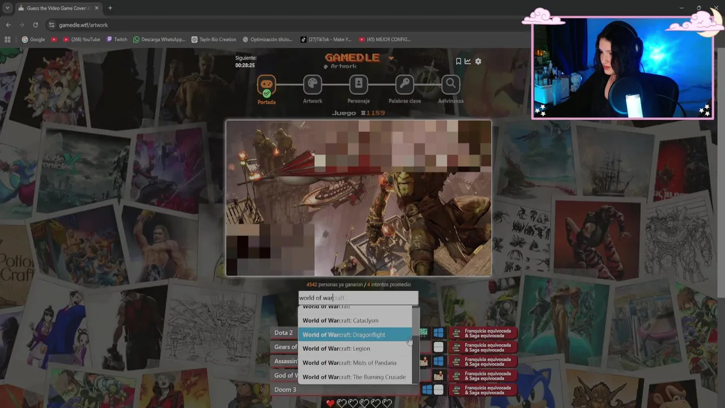Screen dimensions: 725x408
Task: Choose World of Warcraft: Legion suggestion
Action: coord(355,348)
